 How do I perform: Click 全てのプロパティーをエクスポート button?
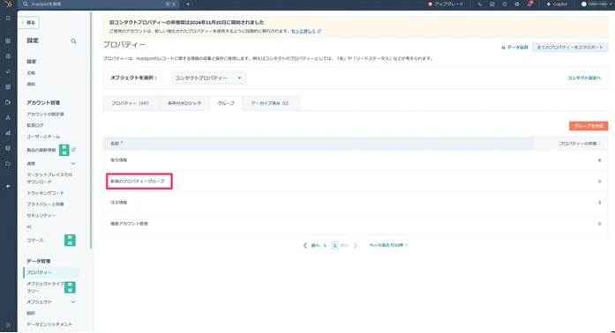[x=570, y=48]
